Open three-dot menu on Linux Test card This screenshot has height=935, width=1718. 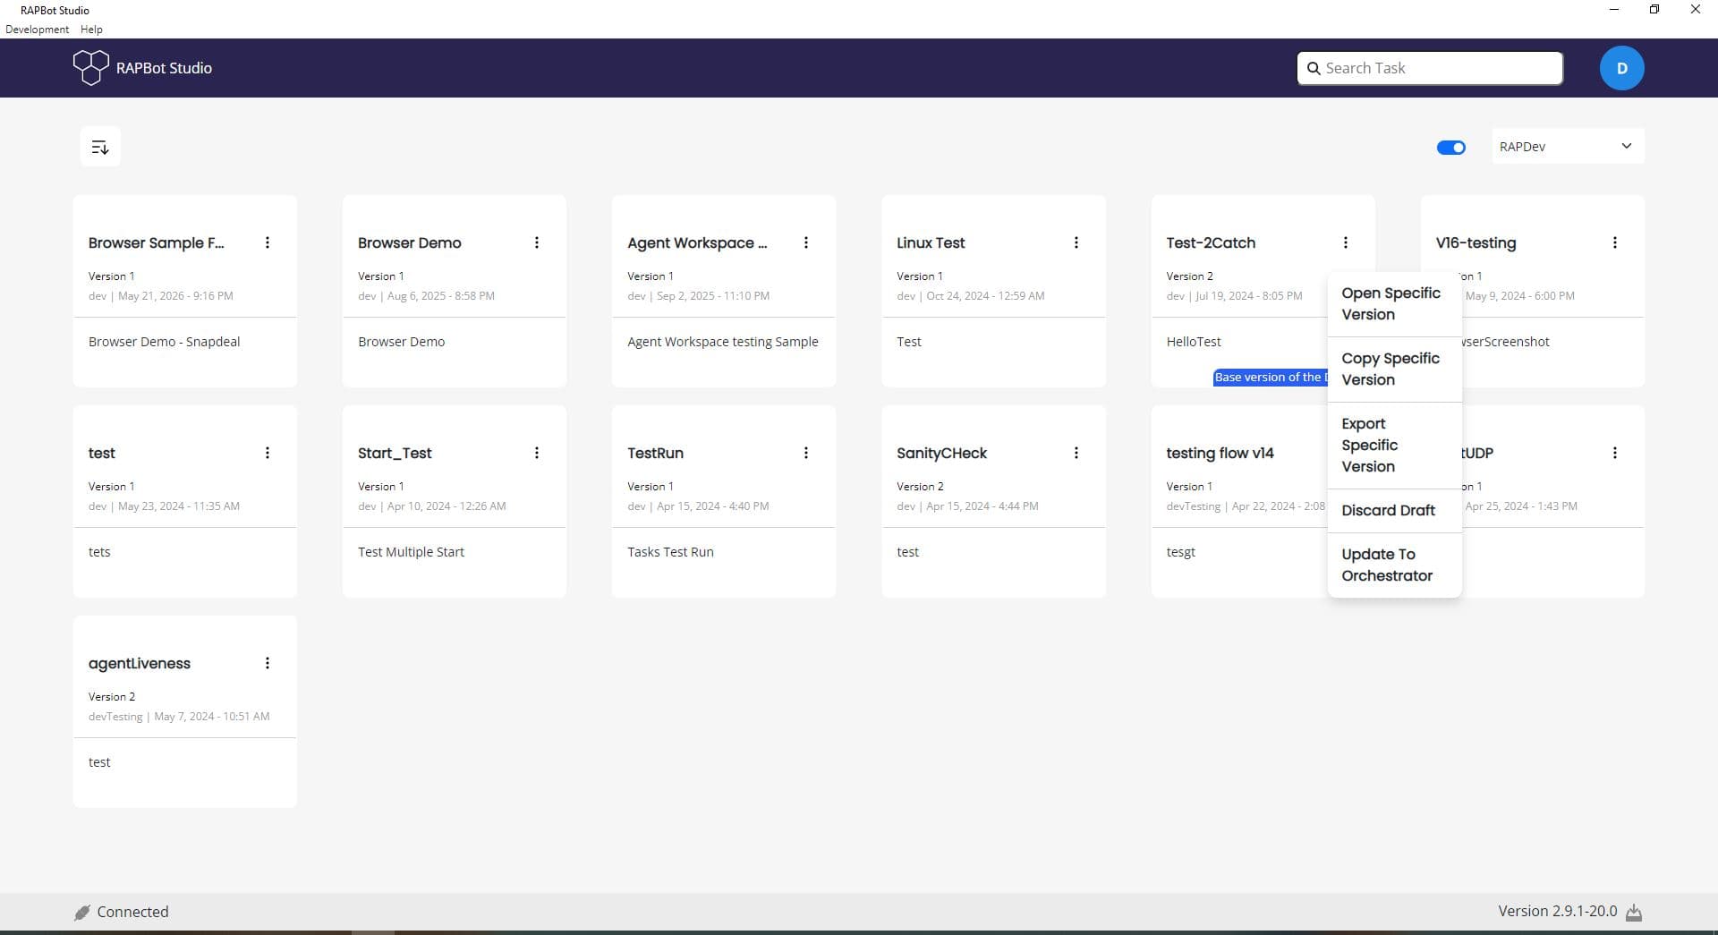click(1076, 242)
